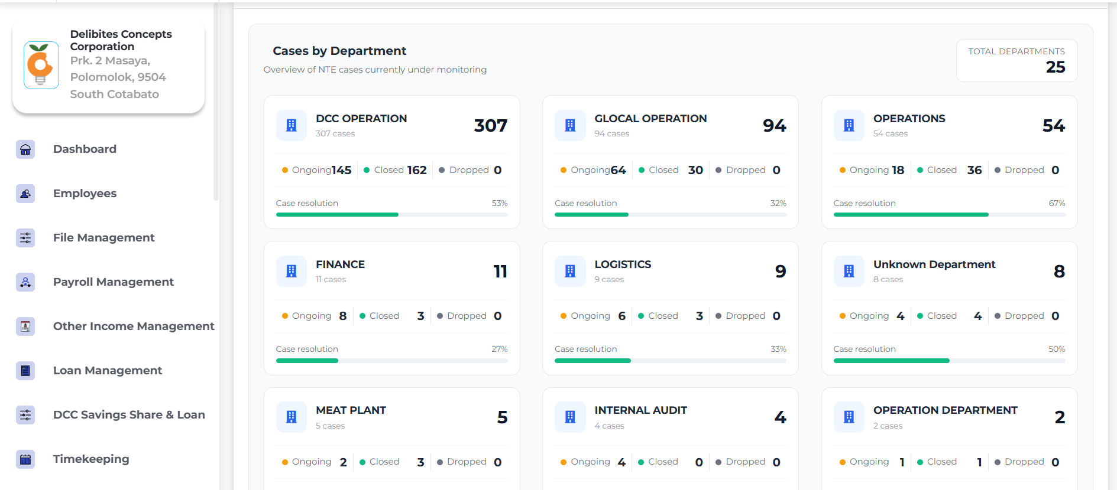Click the OPERATIONS case resolution progress bar
This screenshot has width=1117, height=490.
tap(949, 215)
